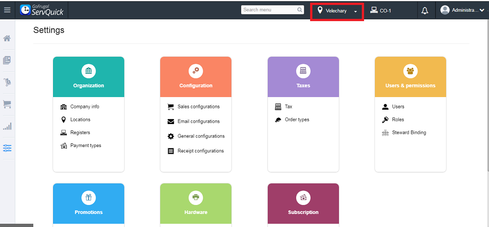Click the Organization card header icon

coord(89,71)
